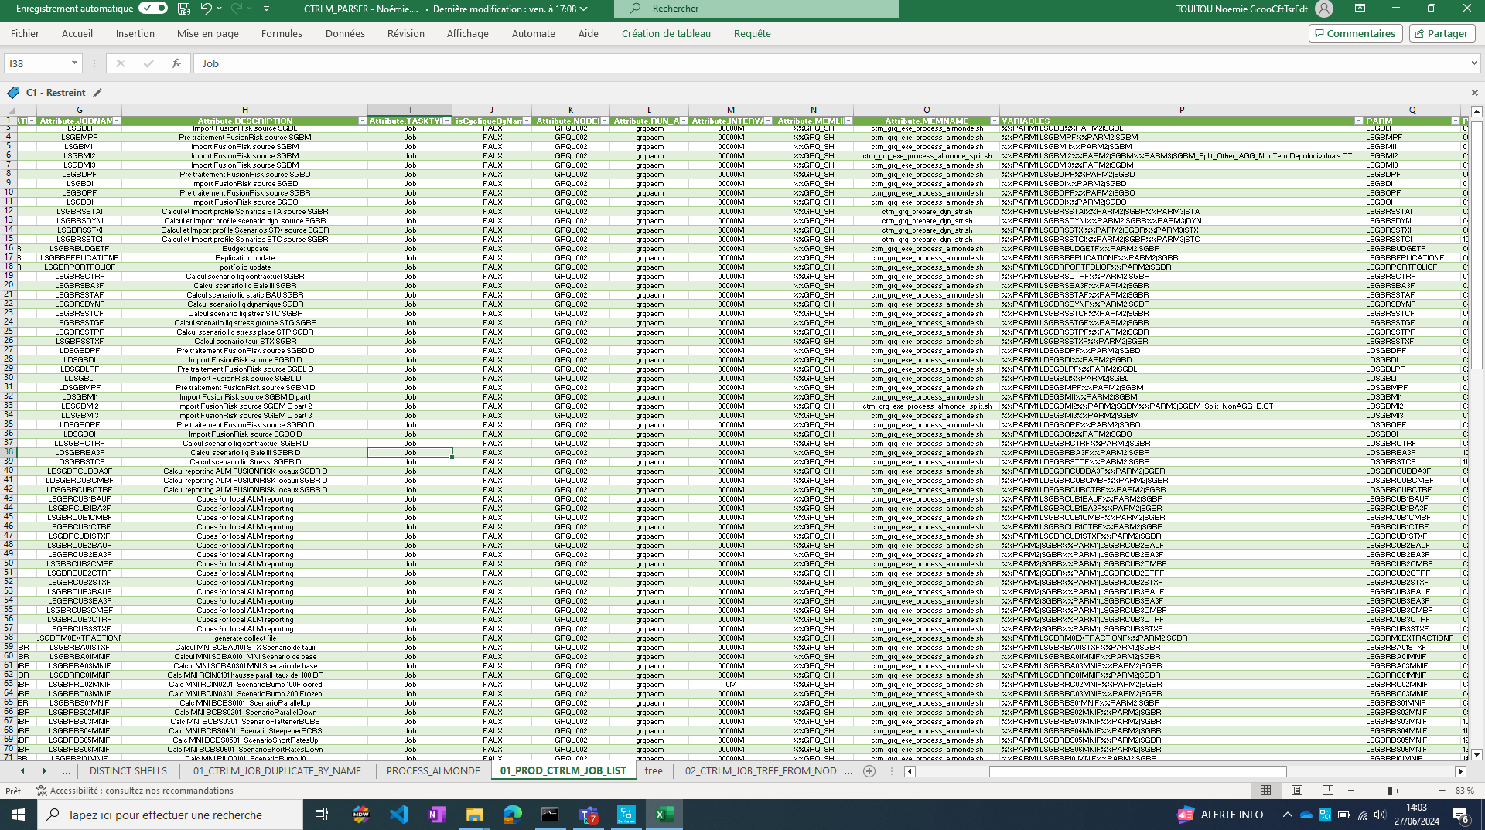
Task: Click the horizontal scrollbar thumb
Action: pos(1138,771)
